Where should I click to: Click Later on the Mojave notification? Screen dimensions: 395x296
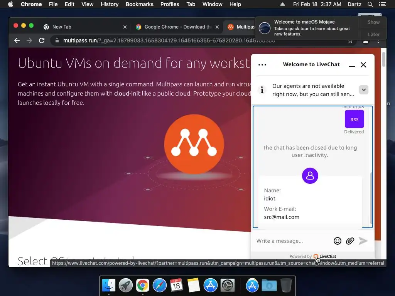point(373,34)
